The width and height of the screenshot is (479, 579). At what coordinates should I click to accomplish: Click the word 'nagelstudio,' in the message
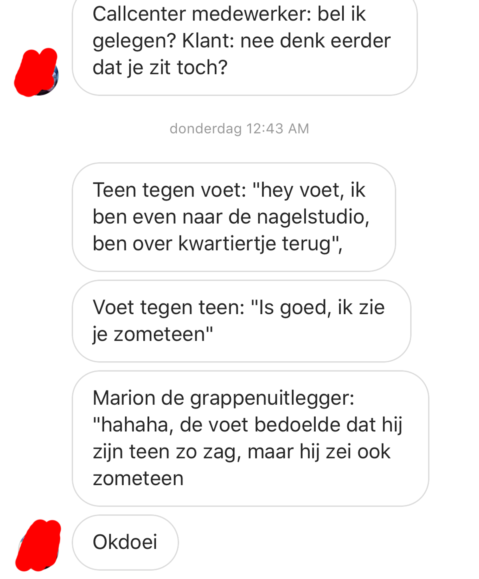pyautogui.click(x=313, y=218)
